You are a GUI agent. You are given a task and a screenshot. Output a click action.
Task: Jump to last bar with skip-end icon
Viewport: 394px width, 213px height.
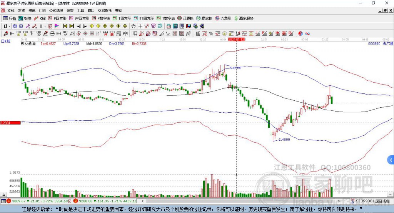coord(72,26)
